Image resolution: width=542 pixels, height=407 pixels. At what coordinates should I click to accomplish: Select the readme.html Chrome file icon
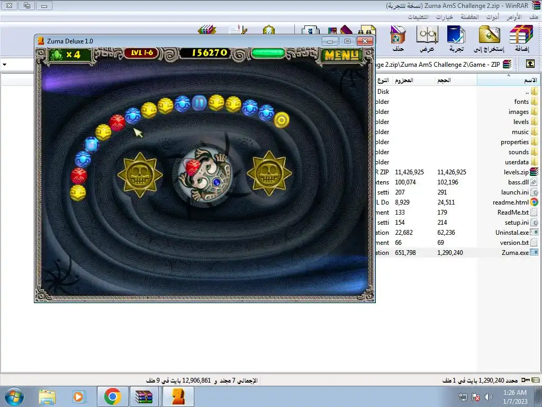point(535,202)
